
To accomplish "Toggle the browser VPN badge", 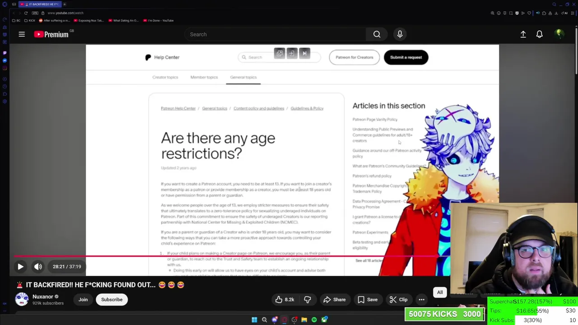I will coord(35,13).
